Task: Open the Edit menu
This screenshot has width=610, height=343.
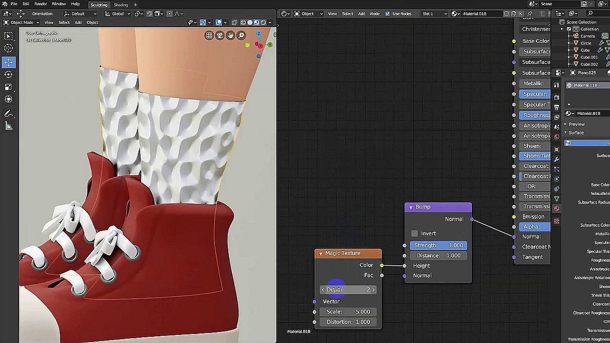Action: point(26,4)
